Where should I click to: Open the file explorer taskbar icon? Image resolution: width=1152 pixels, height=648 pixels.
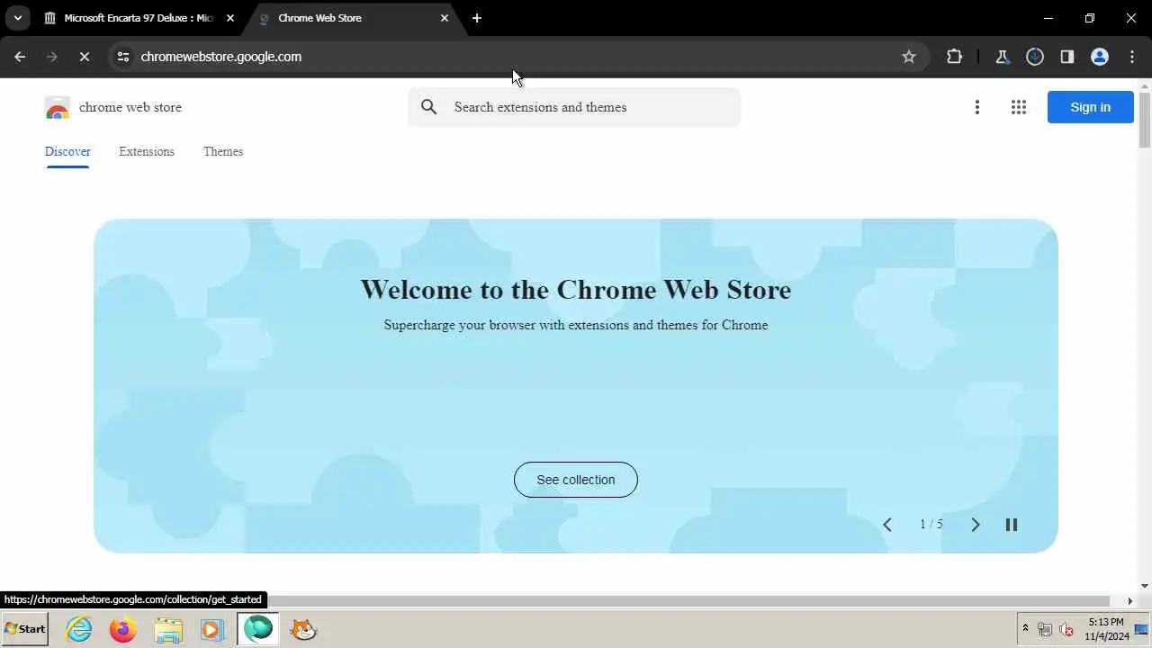[168, 629]
